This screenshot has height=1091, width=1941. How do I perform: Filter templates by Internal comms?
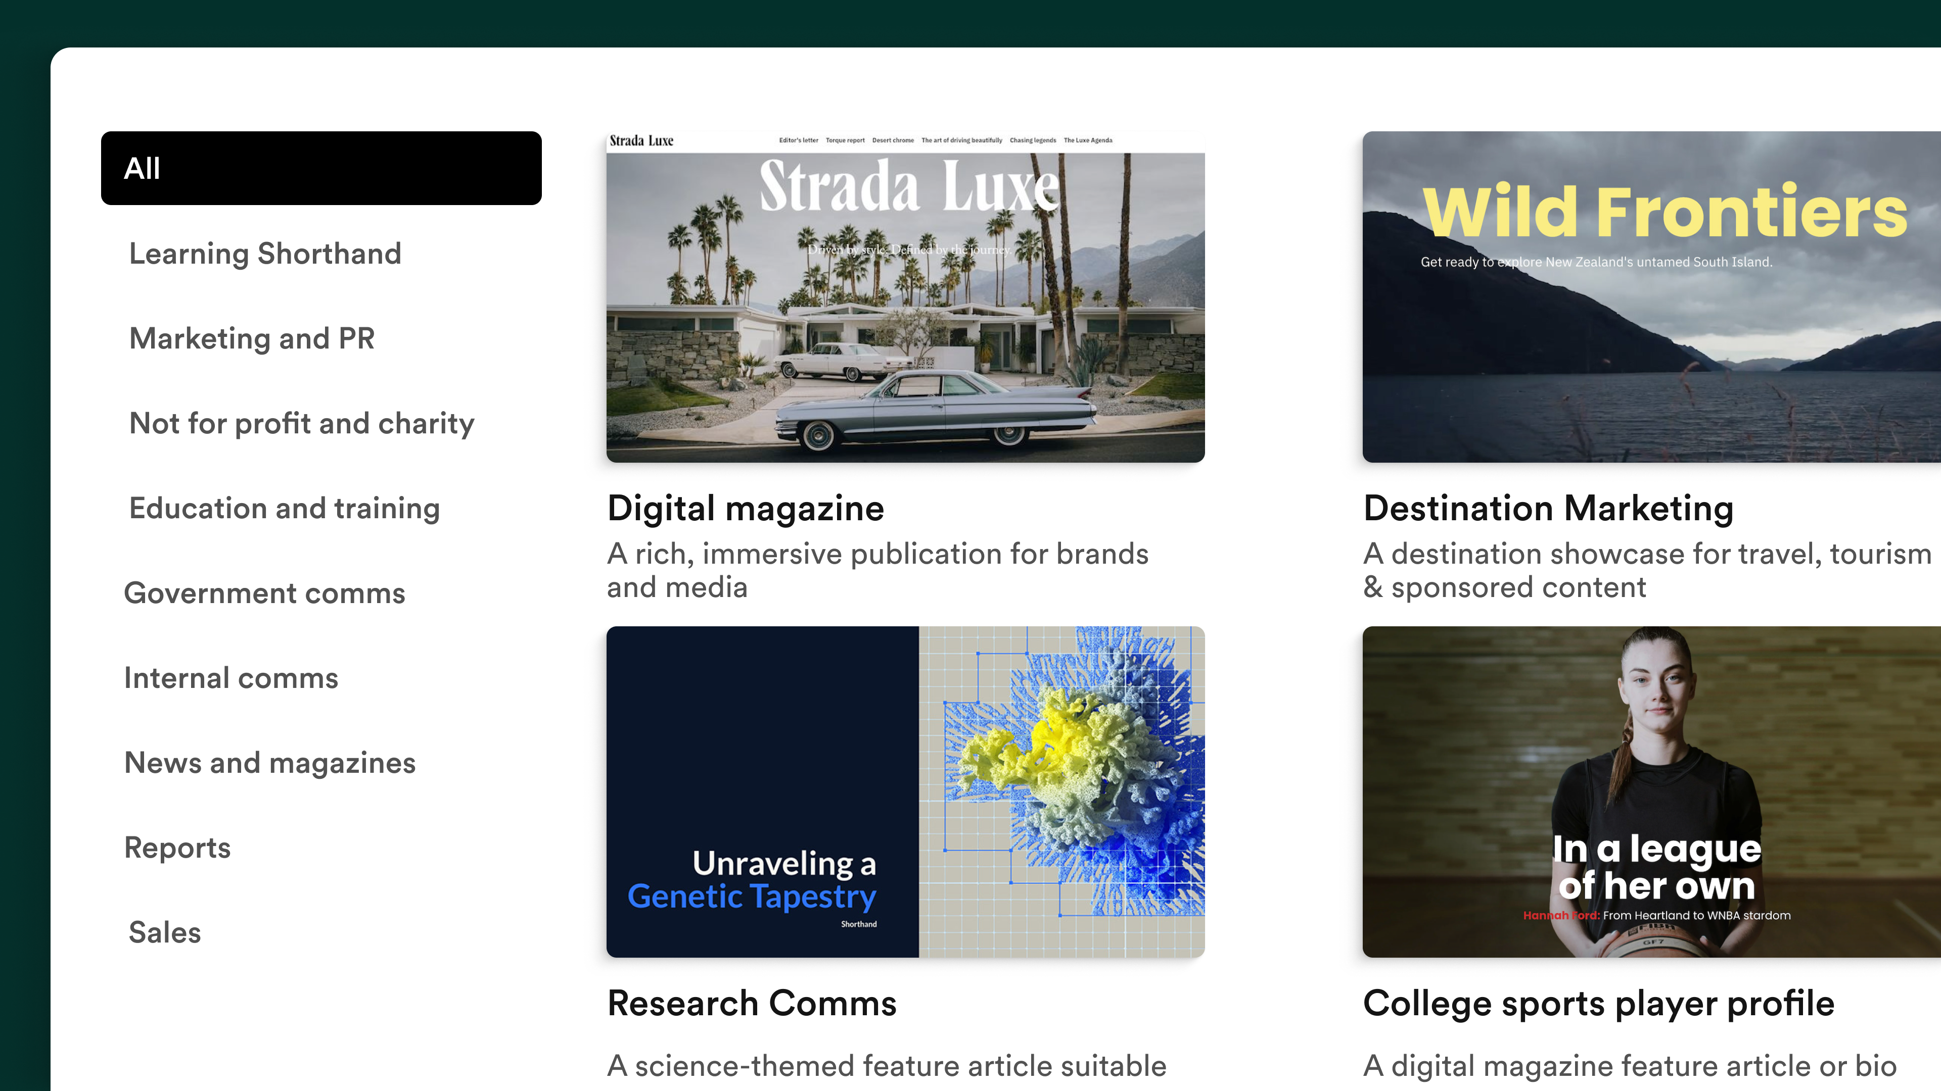tap(232, 678)
